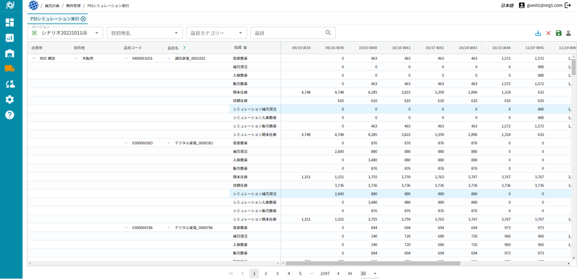Select the orange delivery truck sidebar icon

point(10,68)
